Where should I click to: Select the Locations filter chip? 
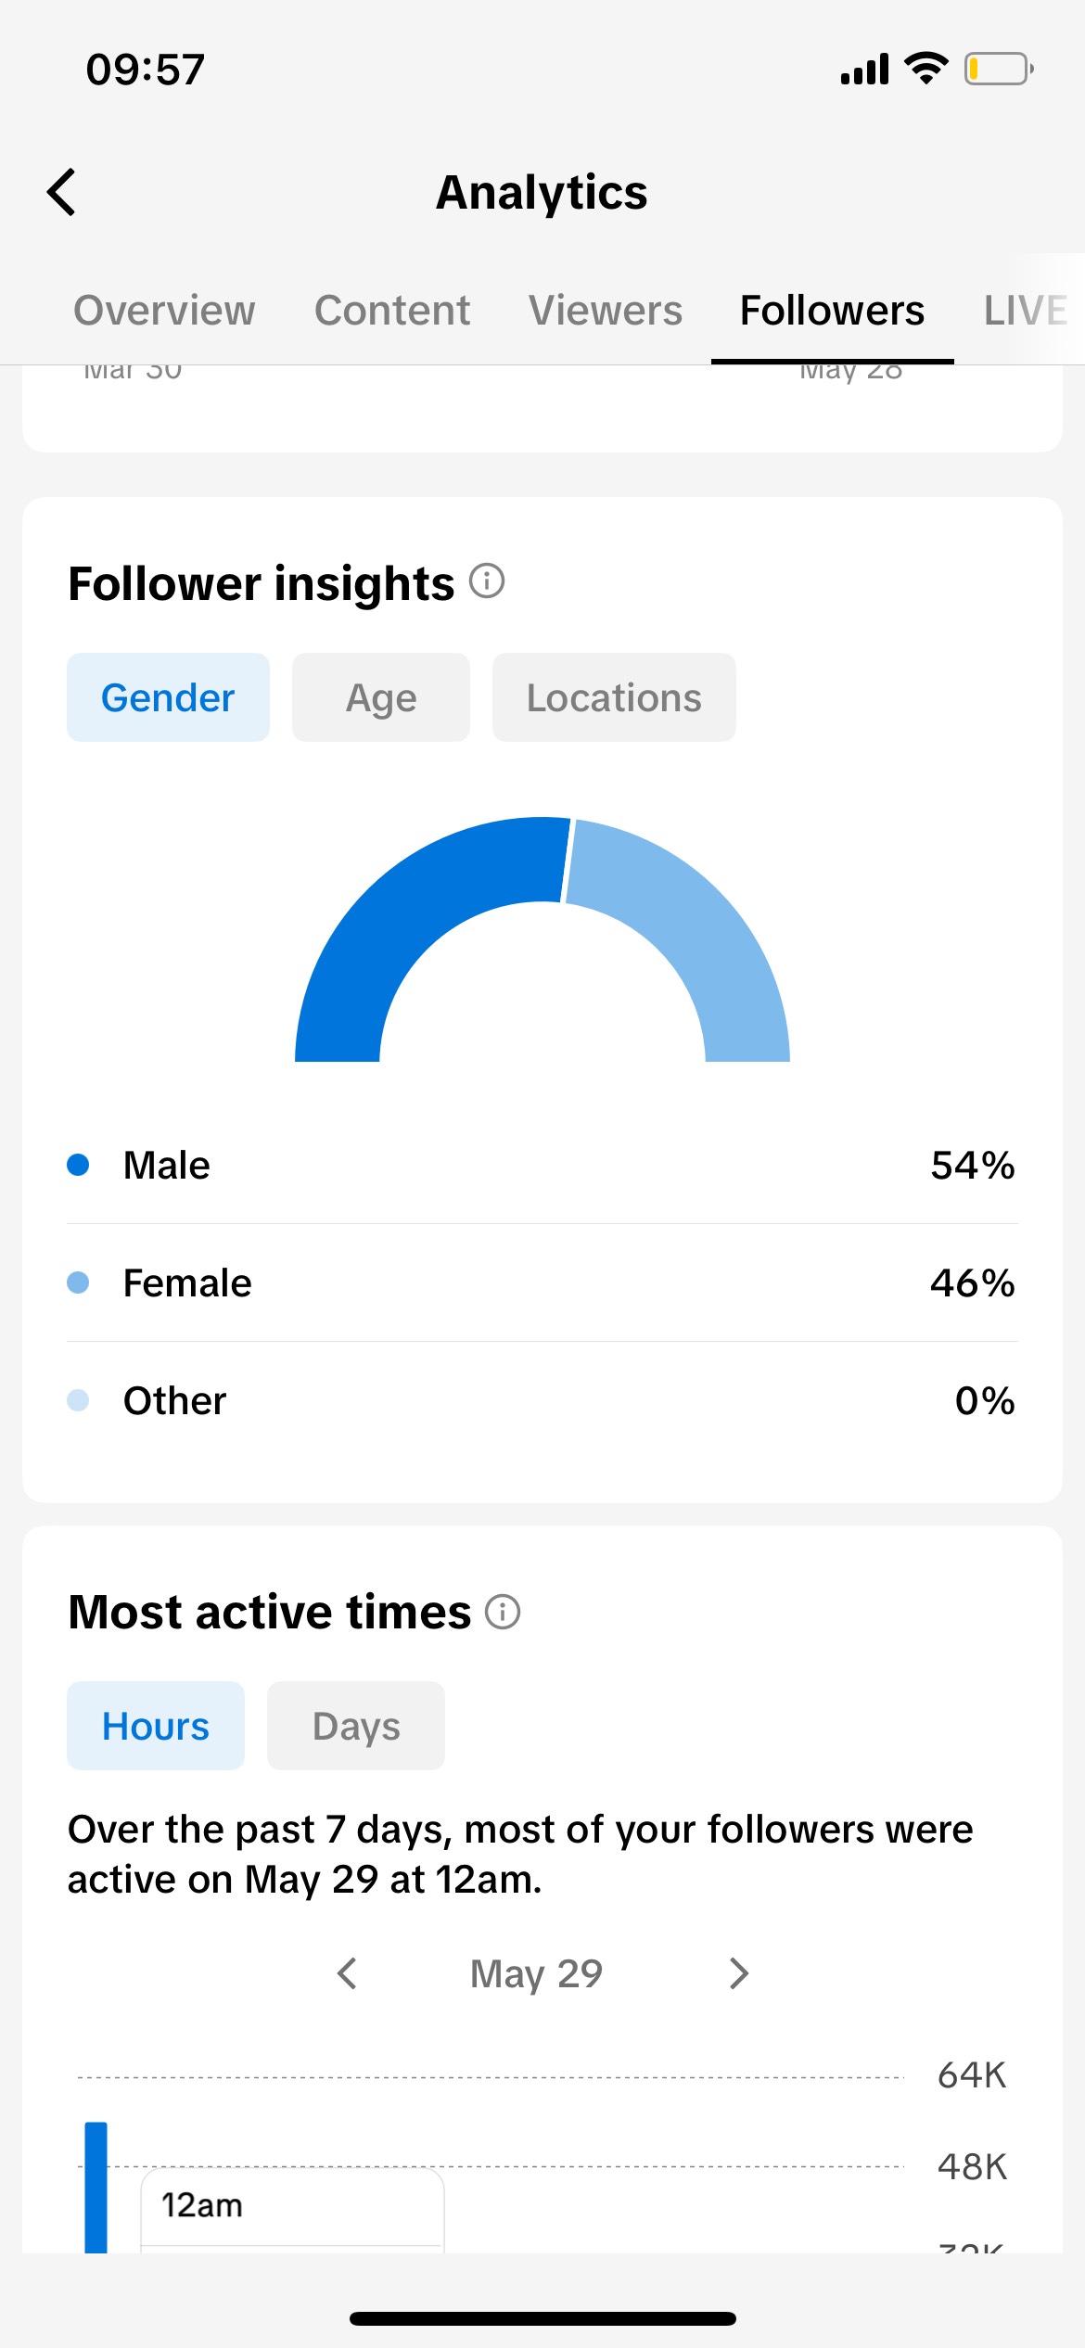point(614,697)
